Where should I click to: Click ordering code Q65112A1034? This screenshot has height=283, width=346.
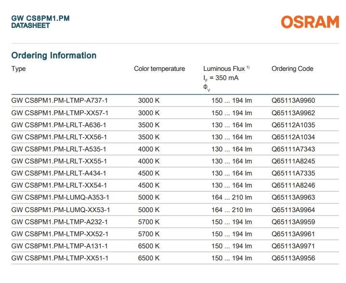coord(293,137)
